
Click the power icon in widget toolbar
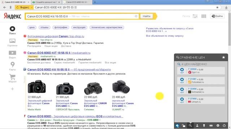click(x=224, y=125)
